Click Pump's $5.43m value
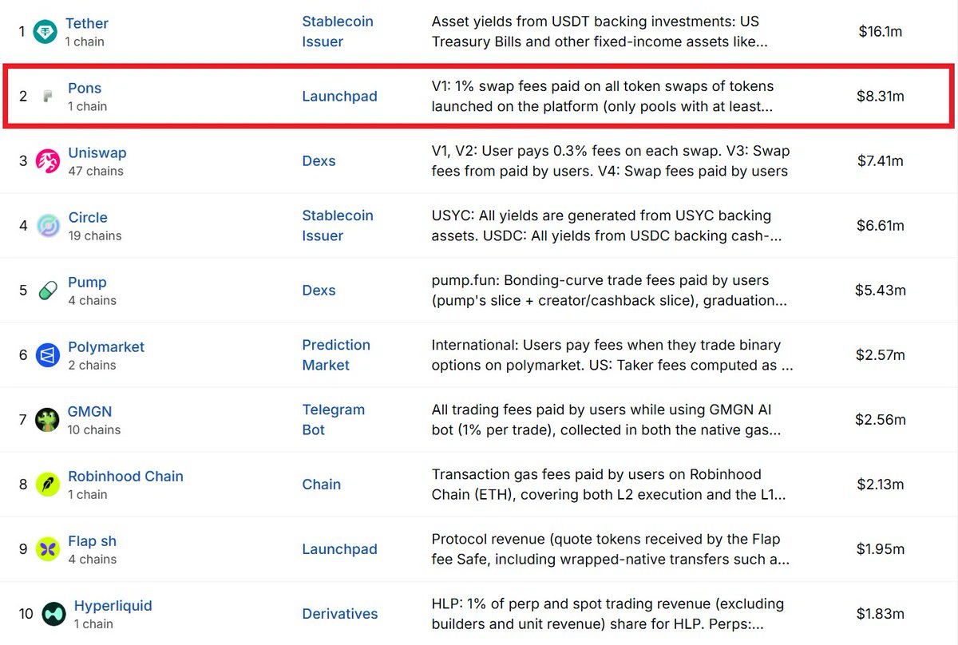958x645 pixels. 881,291
